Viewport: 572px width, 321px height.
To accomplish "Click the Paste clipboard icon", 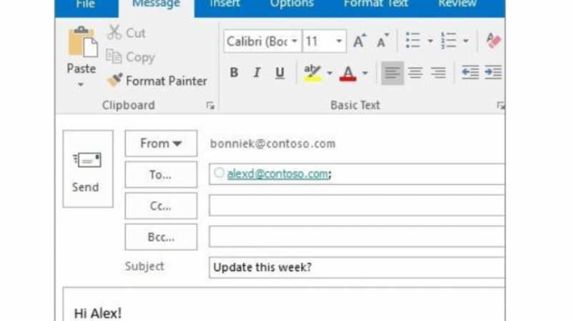I will (x=82, y=43).
